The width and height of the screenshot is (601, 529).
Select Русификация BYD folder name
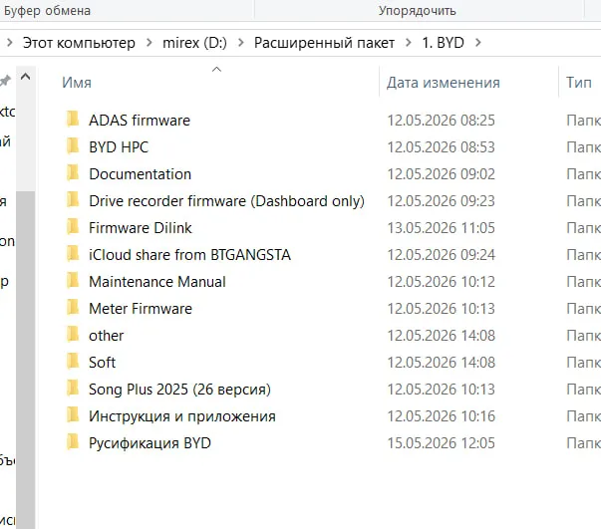coord(150,443)
